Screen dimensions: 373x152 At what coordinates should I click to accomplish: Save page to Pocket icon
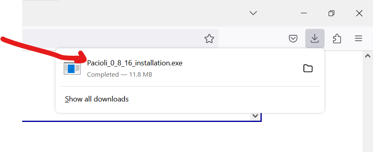tap(293, 39)
